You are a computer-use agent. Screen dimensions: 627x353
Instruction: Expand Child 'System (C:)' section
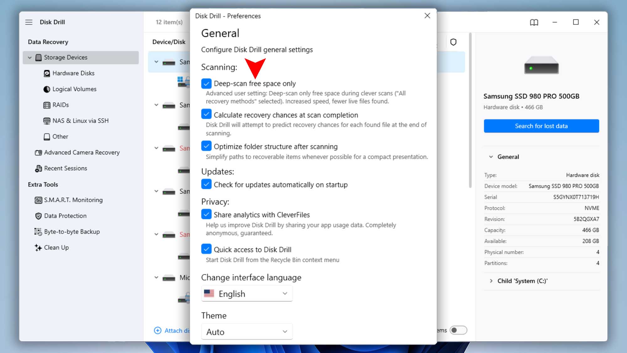pos(491,281)
